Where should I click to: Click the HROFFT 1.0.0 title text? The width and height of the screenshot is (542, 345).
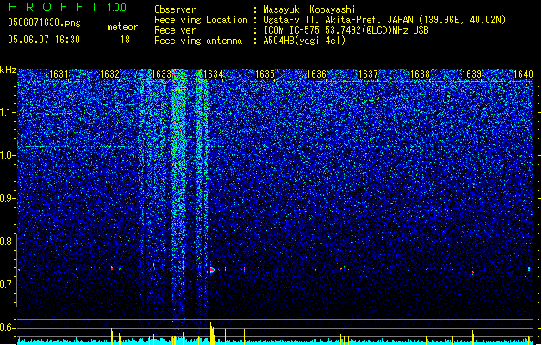(x=68, y=7)
